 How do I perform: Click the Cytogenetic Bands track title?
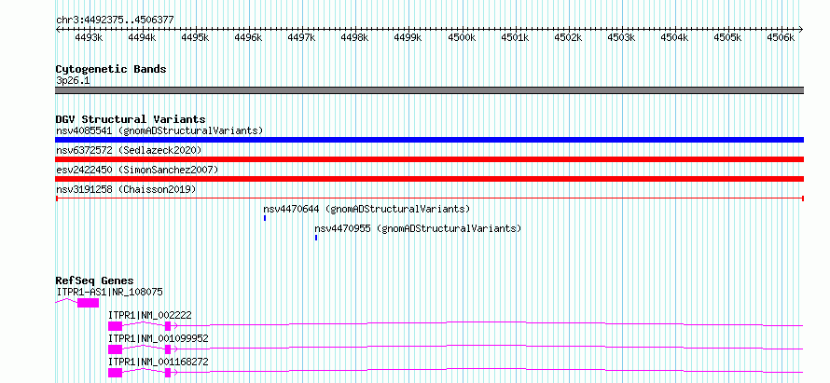pos(111,69)
